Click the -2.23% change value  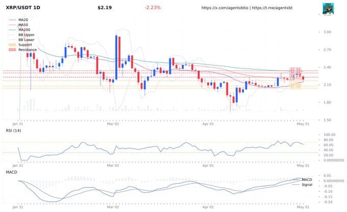153,8
